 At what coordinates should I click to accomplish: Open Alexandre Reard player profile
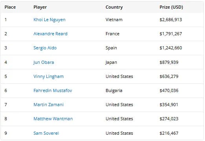tap(50, 34)
